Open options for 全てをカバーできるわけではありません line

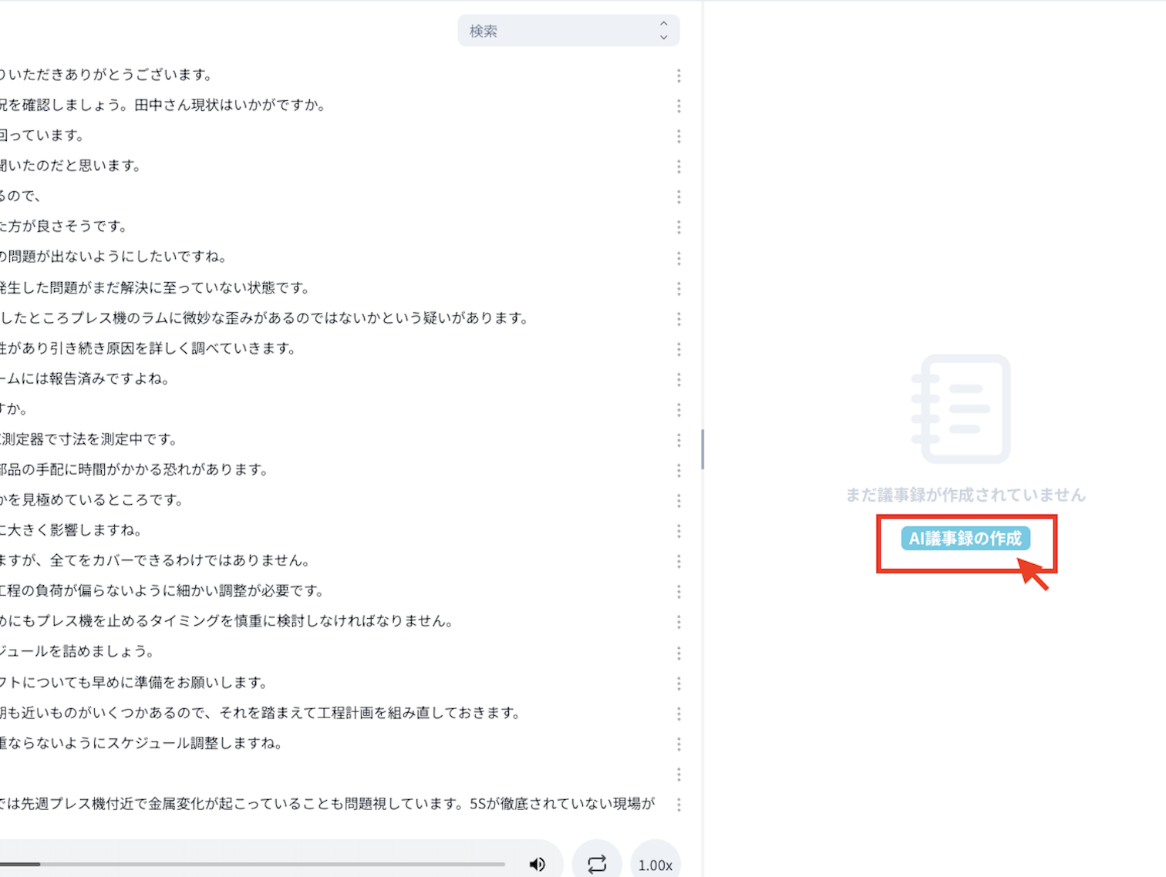[x=679, y=561]
